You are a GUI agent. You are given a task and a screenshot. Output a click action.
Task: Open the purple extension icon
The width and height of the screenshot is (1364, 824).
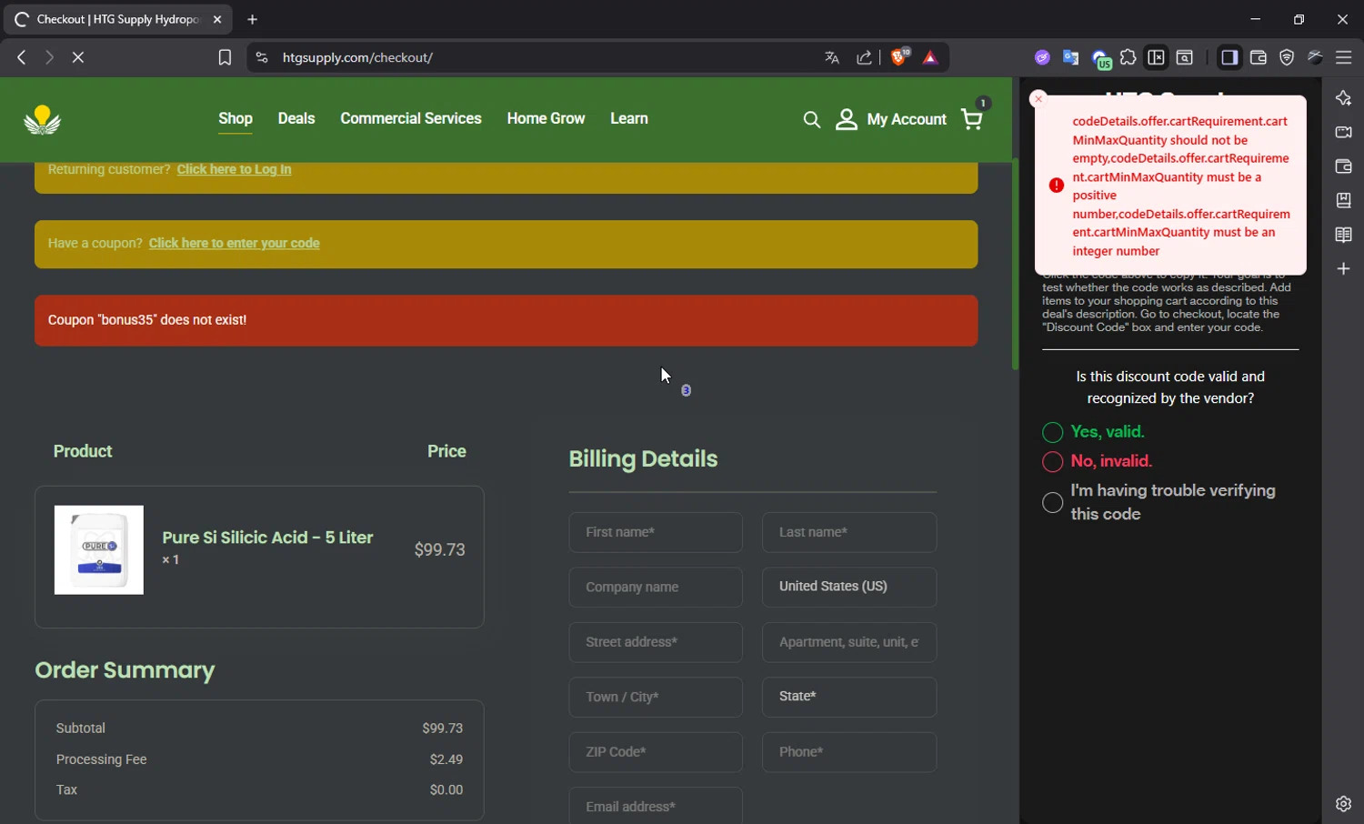(x=1042, y=57)
